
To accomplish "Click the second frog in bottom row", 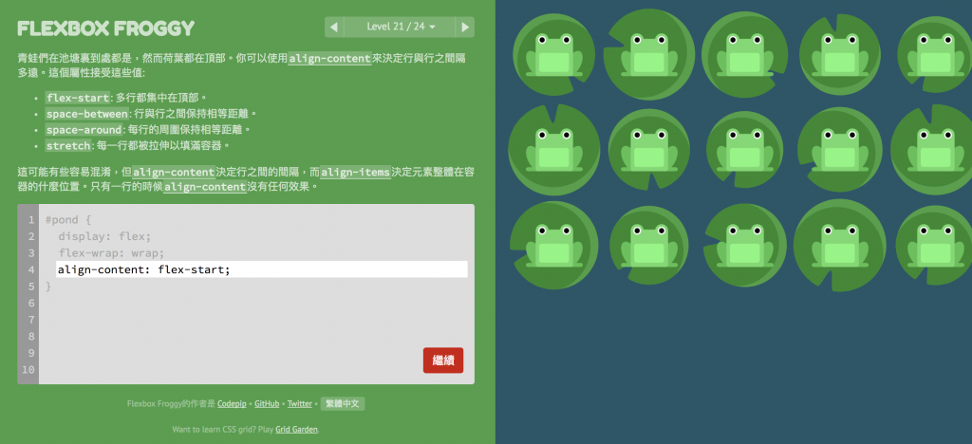I will pyautogui.click(x=649, y=246).
